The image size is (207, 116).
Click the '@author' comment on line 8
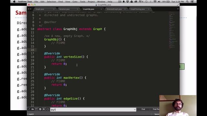(50, 22)
